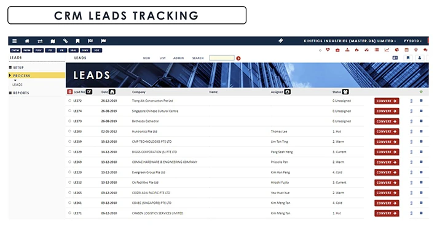Click blue square icon in LE203 row
The height and width of the screenshot is (245, 437).
[x=421, y=131]
